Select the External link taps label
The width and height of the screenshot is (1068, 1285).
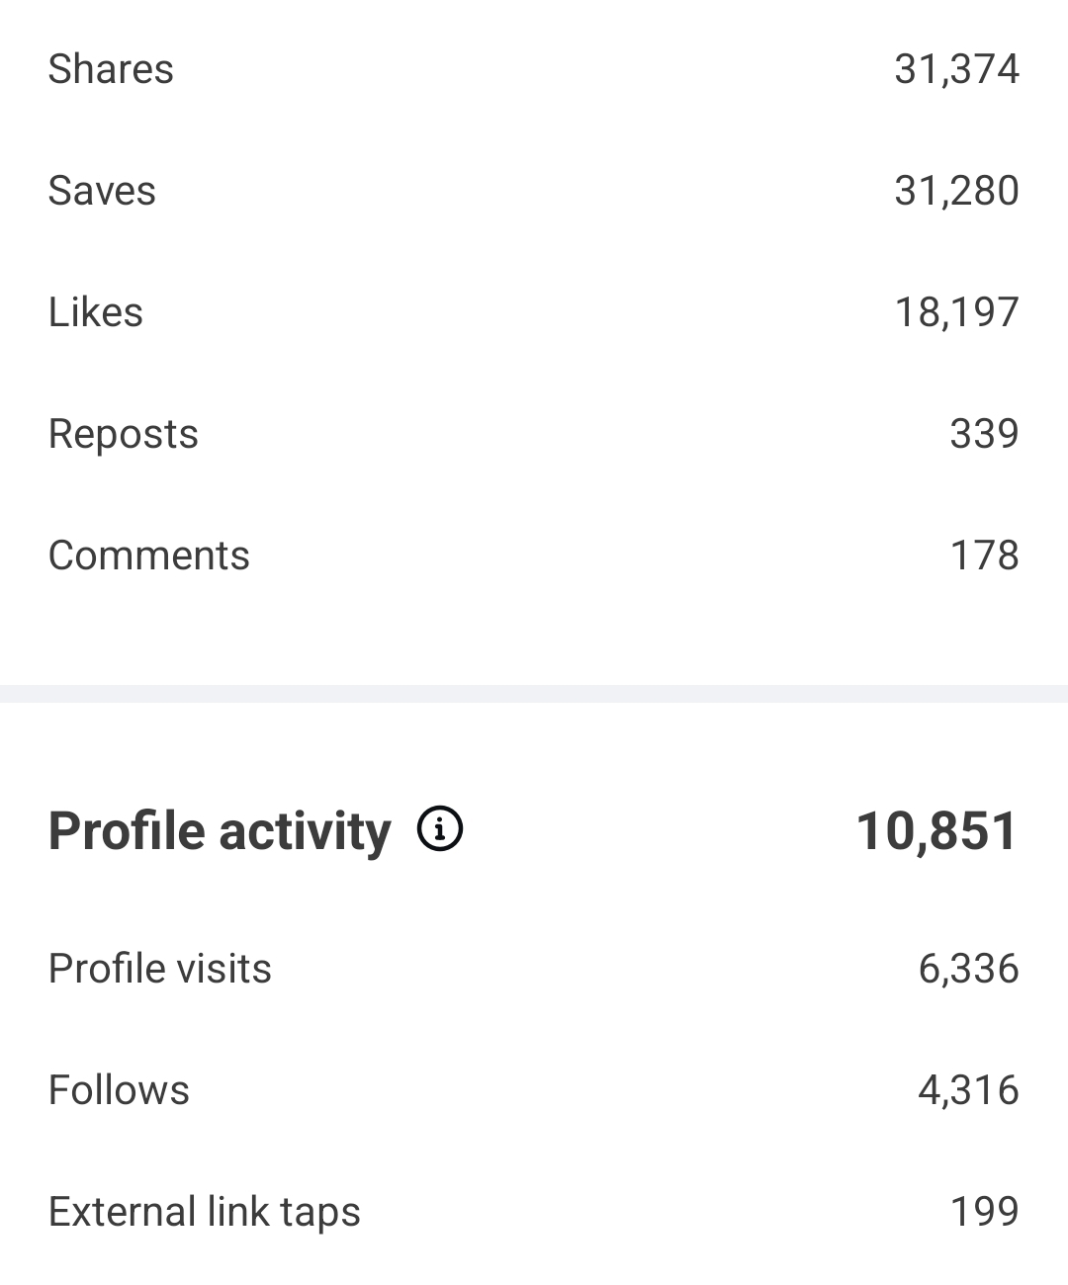click(205, 1212)
